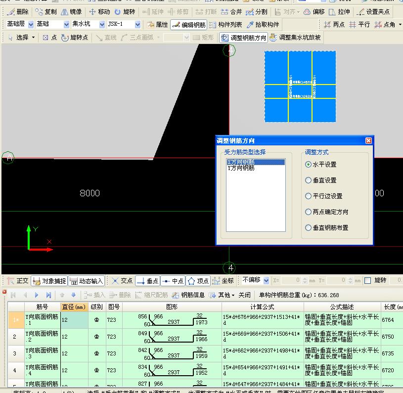Enable the 旋转 checkbox

tap(368, 280)
